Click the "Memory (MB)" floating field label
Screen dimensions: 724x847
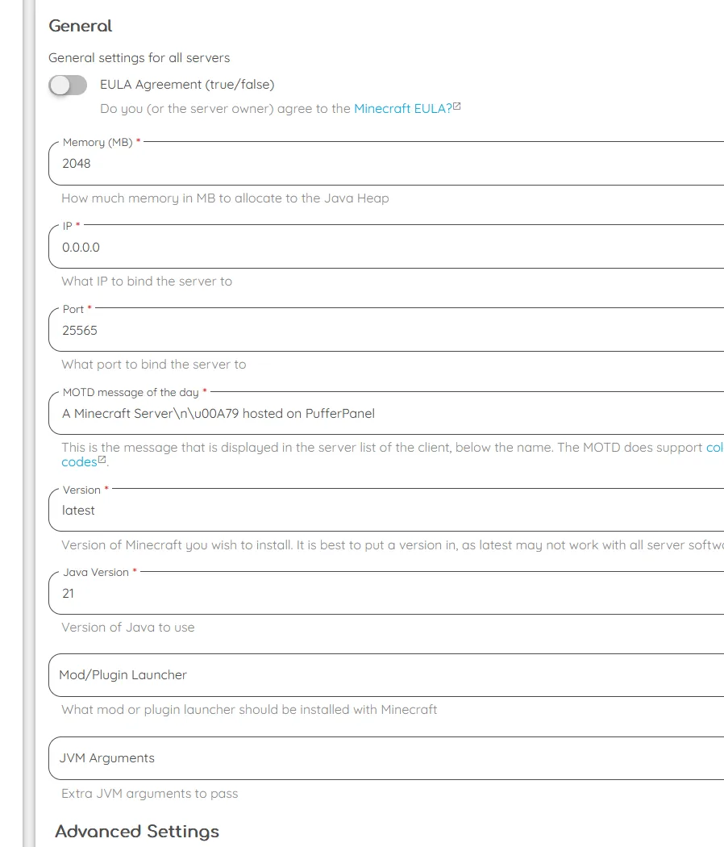point(98,143)
